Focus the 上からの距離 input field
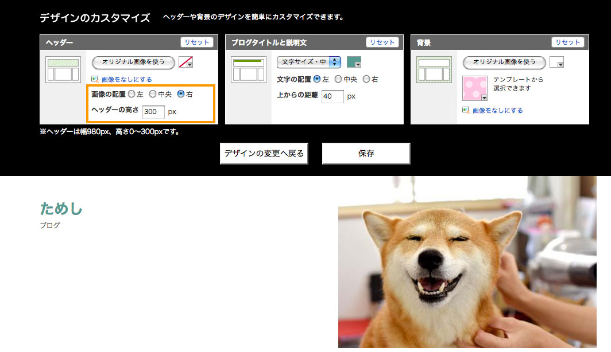 [332, 96]
